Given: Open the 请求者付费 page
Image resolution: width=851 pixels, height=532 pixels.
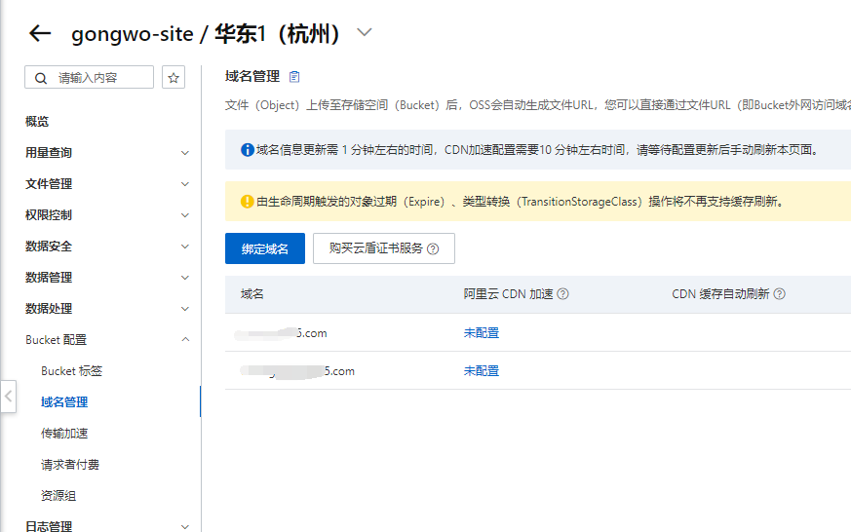Looking at the screenshot, I should point(70,465).
